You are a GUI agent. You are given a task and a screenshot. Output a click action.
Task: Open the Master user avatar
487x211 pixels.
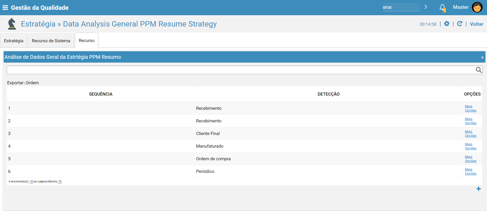click(477, 7)
